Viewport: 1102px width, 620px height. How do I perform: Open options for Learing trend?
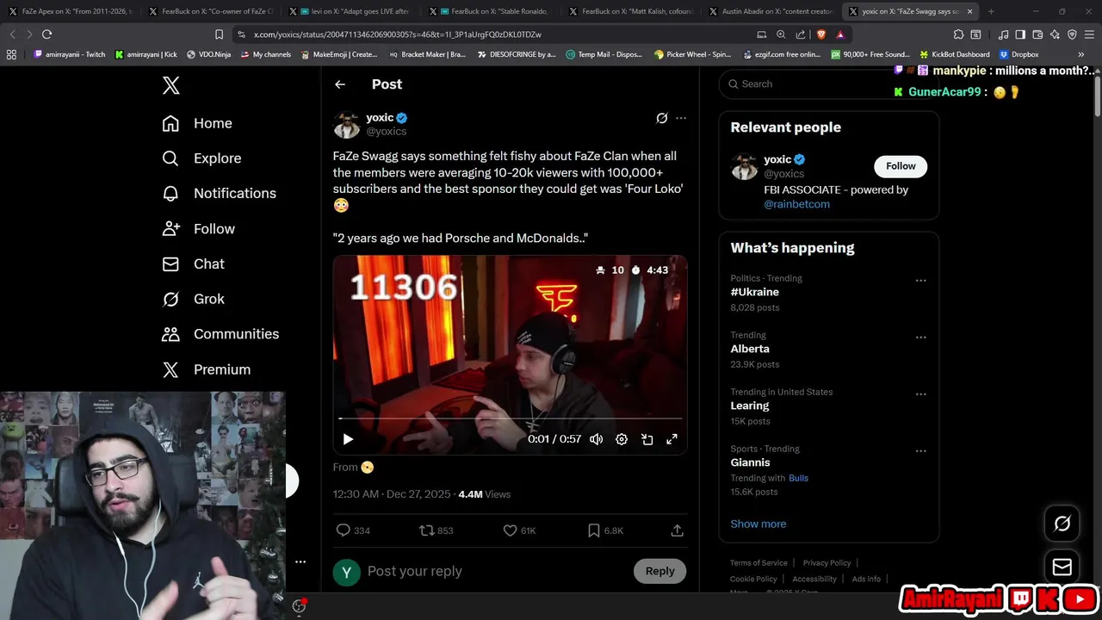pyautogui.click(x=920, y=394)
